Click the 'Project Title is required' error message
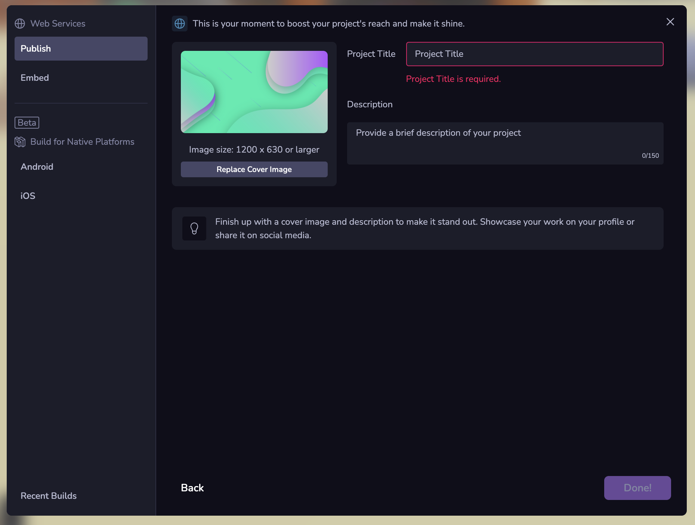Image resolution: width=695 pixels, height=525 pixels. tap(453, 79)
